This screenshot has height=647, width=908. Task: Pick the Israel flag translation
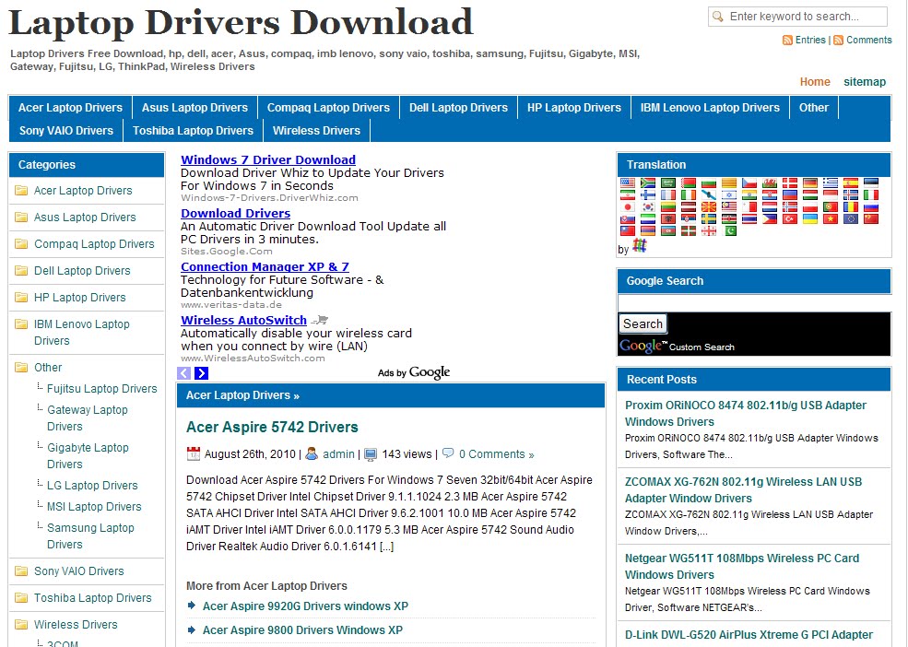tap(729, 194)
